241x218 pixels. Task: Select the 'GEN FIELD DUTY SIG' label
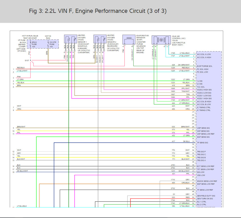pyautogui.click(x=206, y=196)
